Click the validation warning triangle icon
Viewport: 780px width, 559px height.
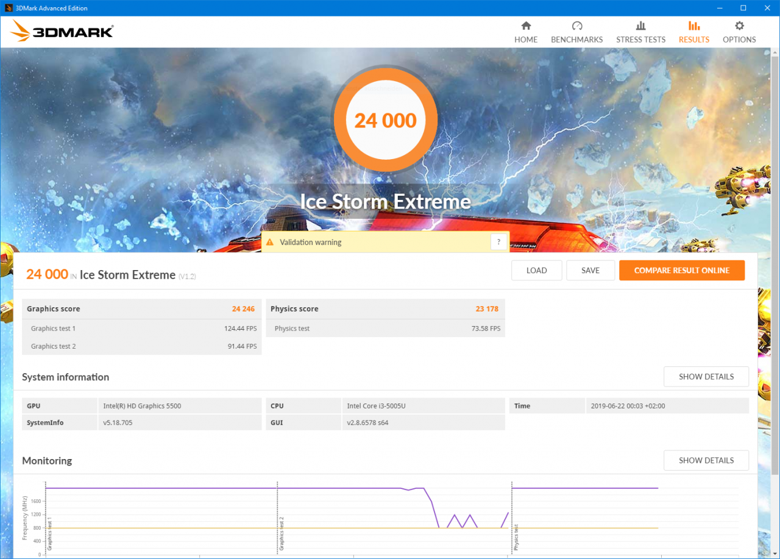(270, 242)
